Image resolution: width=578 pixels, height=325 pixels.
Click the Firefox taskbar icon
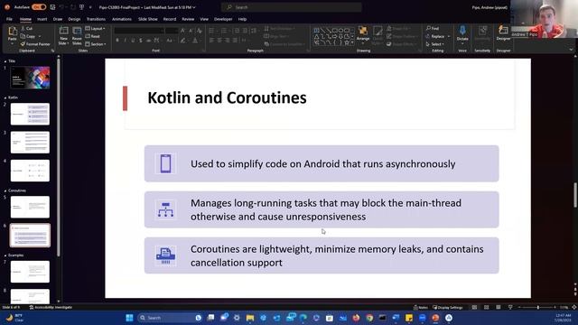pyautogui.click(x=356, y=318)
